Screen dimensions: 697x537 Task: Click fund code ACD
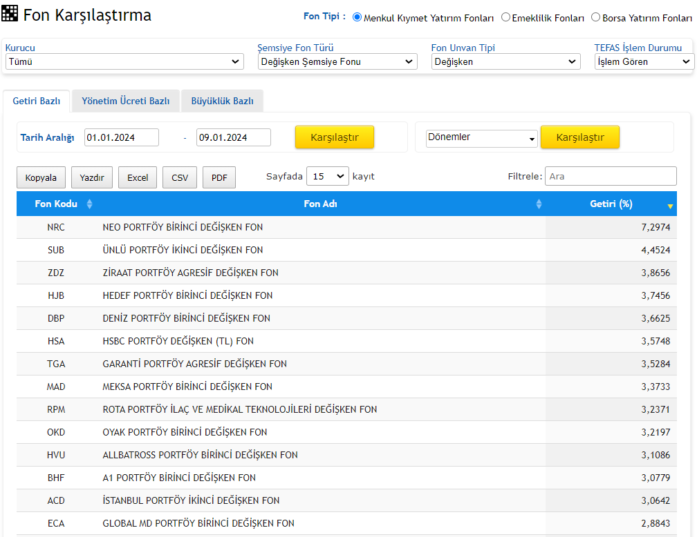click(56, 500)
